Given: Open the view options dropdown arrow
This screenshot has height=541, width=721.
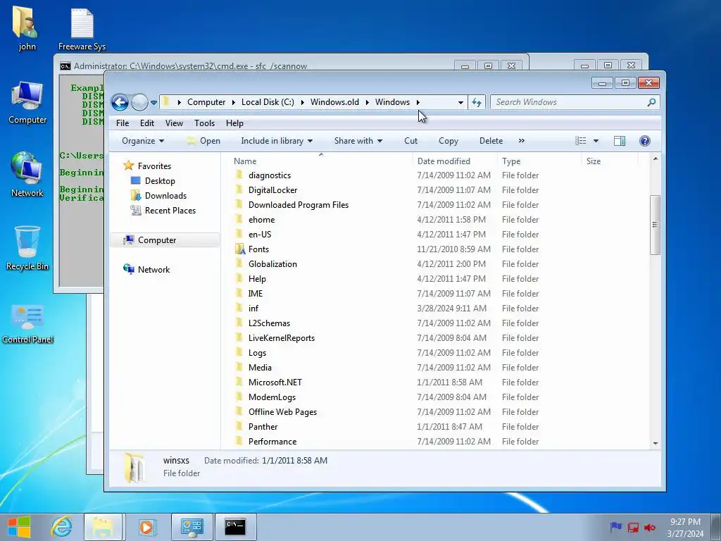Looking at the screenshot, I should [x=596, y=141].
